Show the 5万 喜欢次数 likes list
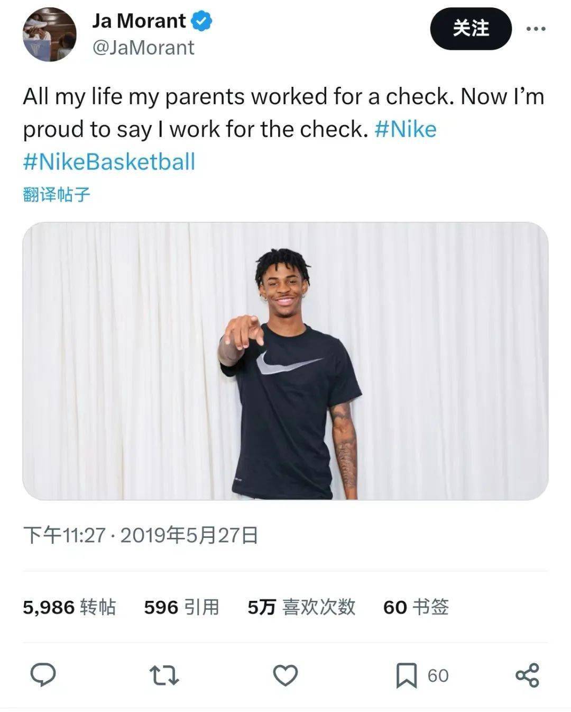The width and height of the screenshot is (571, 712). (301, 607)
